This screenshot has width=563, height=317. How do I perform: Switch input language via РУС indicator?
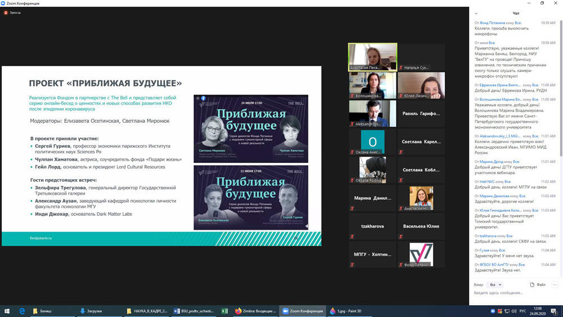[x=522, y=311]
